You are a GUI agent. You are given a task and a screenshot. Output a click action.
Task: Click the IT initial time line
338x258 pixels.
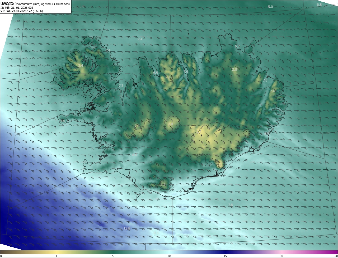click(17, 8)
